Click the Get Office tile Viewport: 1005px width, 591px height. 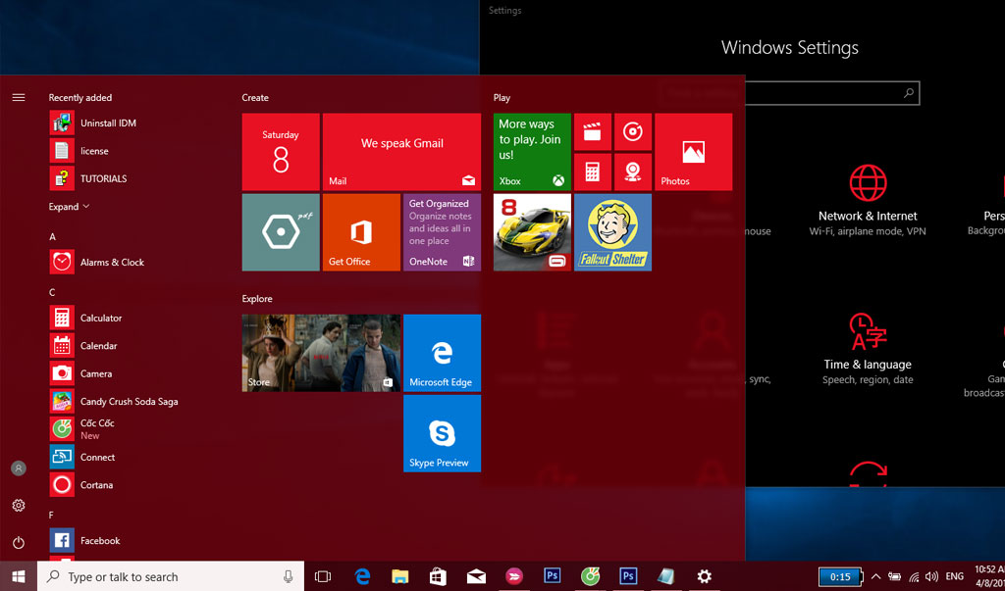(x=360, y=232)
